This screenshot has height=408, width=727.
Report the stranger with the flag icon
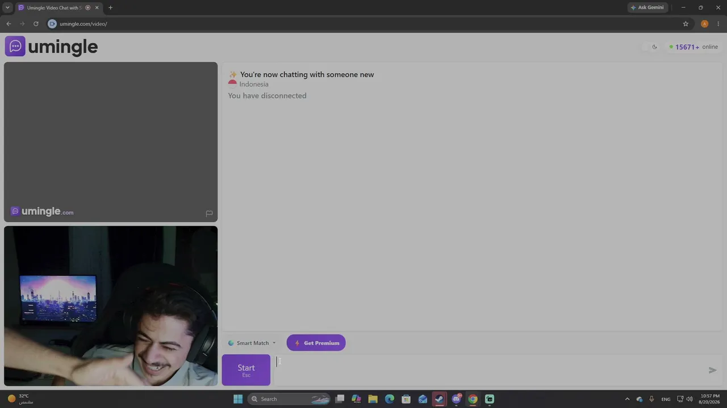209,213
